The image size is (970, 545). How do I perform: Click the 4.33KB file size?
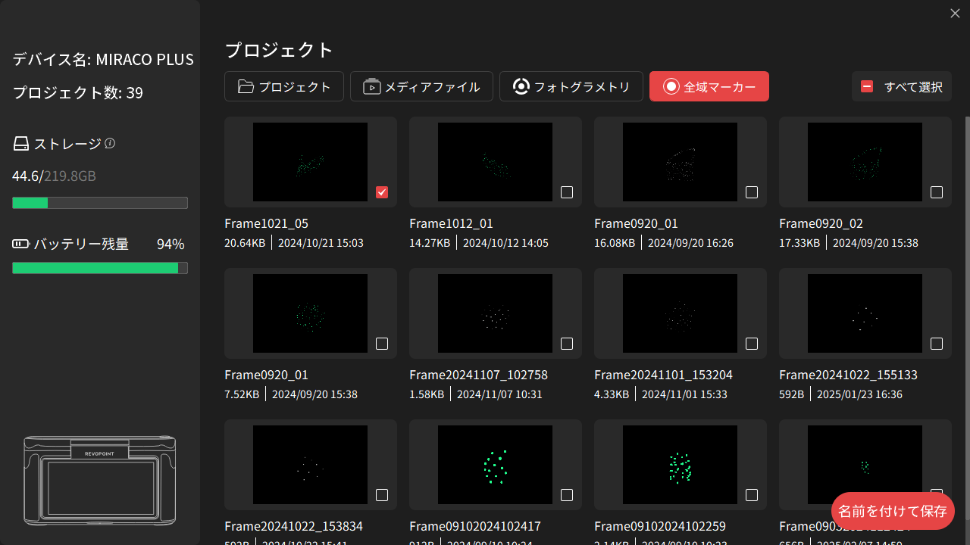click(x=612, y=394)
